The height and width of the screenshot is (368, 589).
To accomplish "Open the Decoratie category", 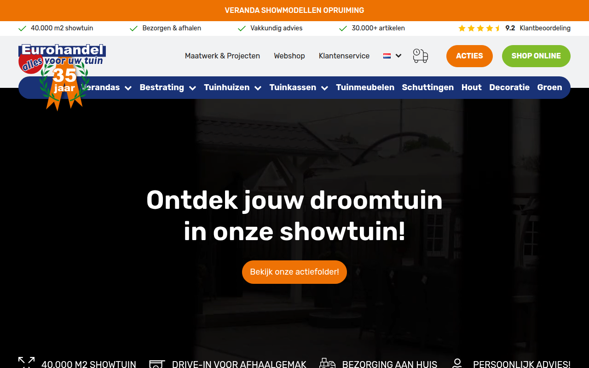I will point(509,87).
